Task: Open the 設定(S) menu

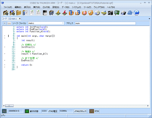Action: 56,7
